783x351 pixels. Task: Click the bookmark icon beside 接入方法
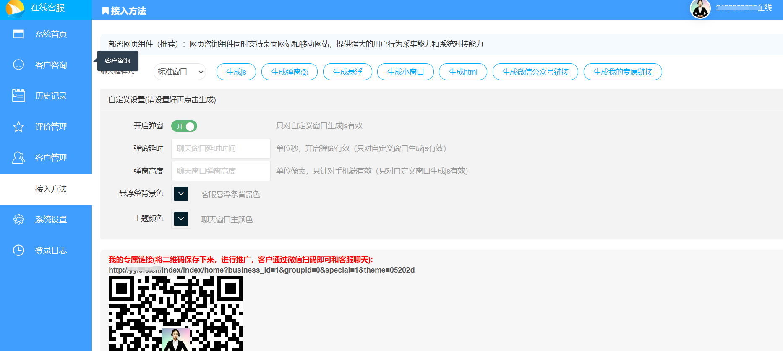(x=105, y=11)
